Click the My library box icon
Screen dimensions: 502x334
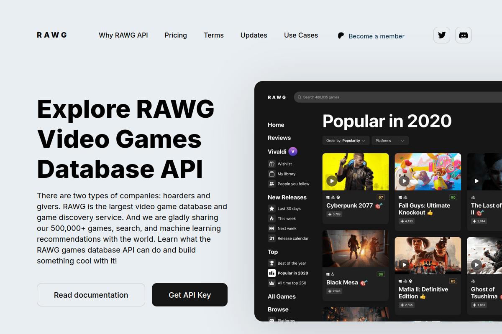pyautogui.click(x=271, y=174)
